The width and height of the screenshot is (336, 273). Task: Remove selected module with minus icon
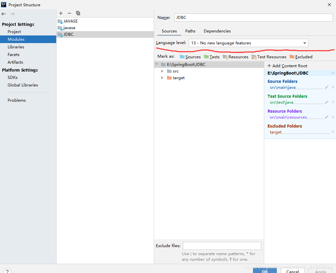pyautogui.click(x=69, y=13)
